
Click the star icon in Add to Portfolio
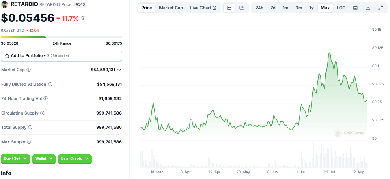(x=7, y=55)
